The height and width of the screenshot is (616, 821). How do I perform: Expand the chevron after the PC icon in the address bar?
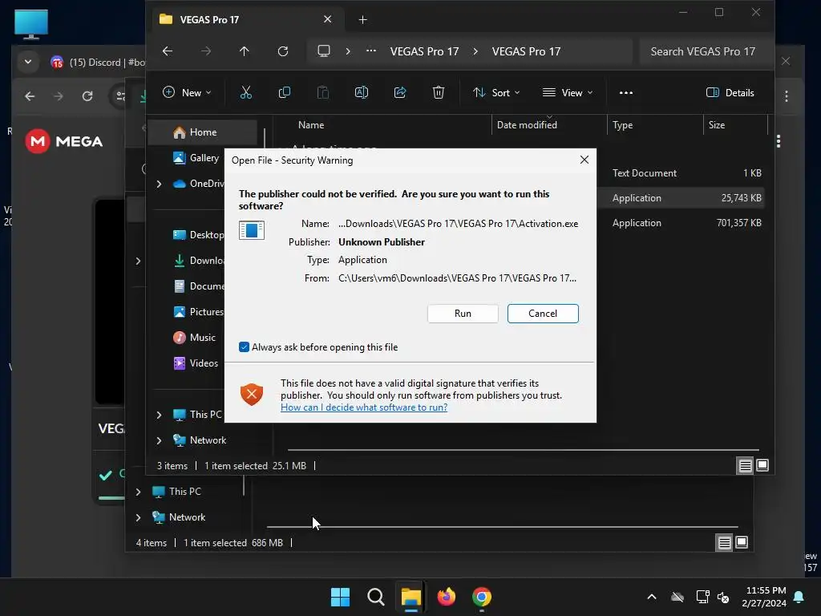pos(348,51)
